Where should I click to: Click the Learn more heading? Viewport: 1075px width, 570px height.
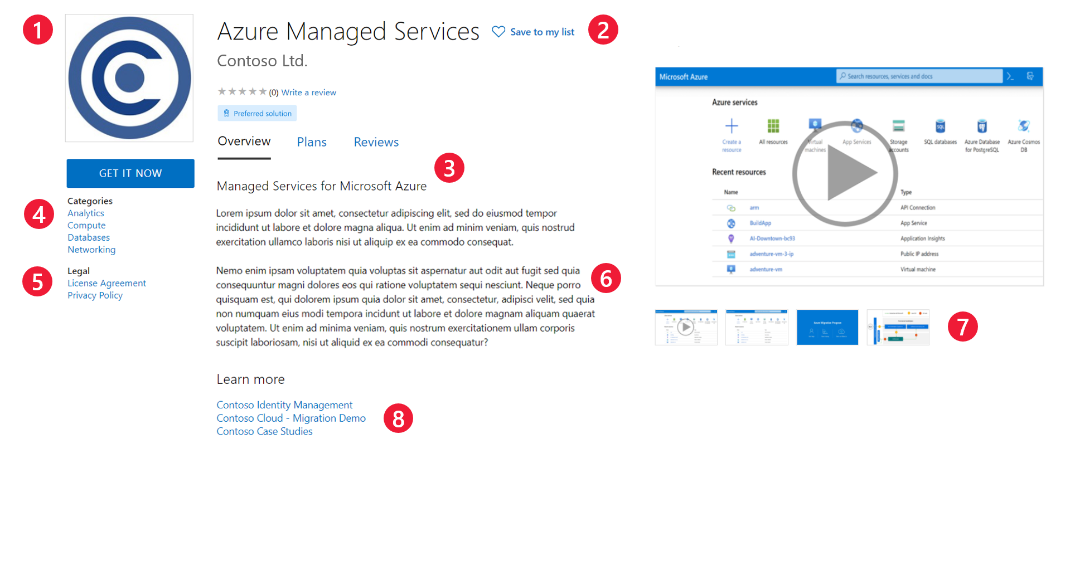pyautogui.click(x=250, y=379)
